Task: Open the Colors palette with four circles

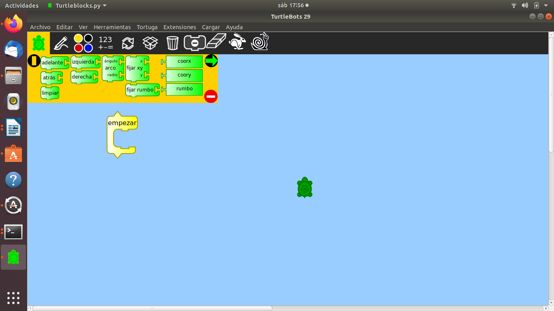Action: pyautogui.click(x=84, y=43)
